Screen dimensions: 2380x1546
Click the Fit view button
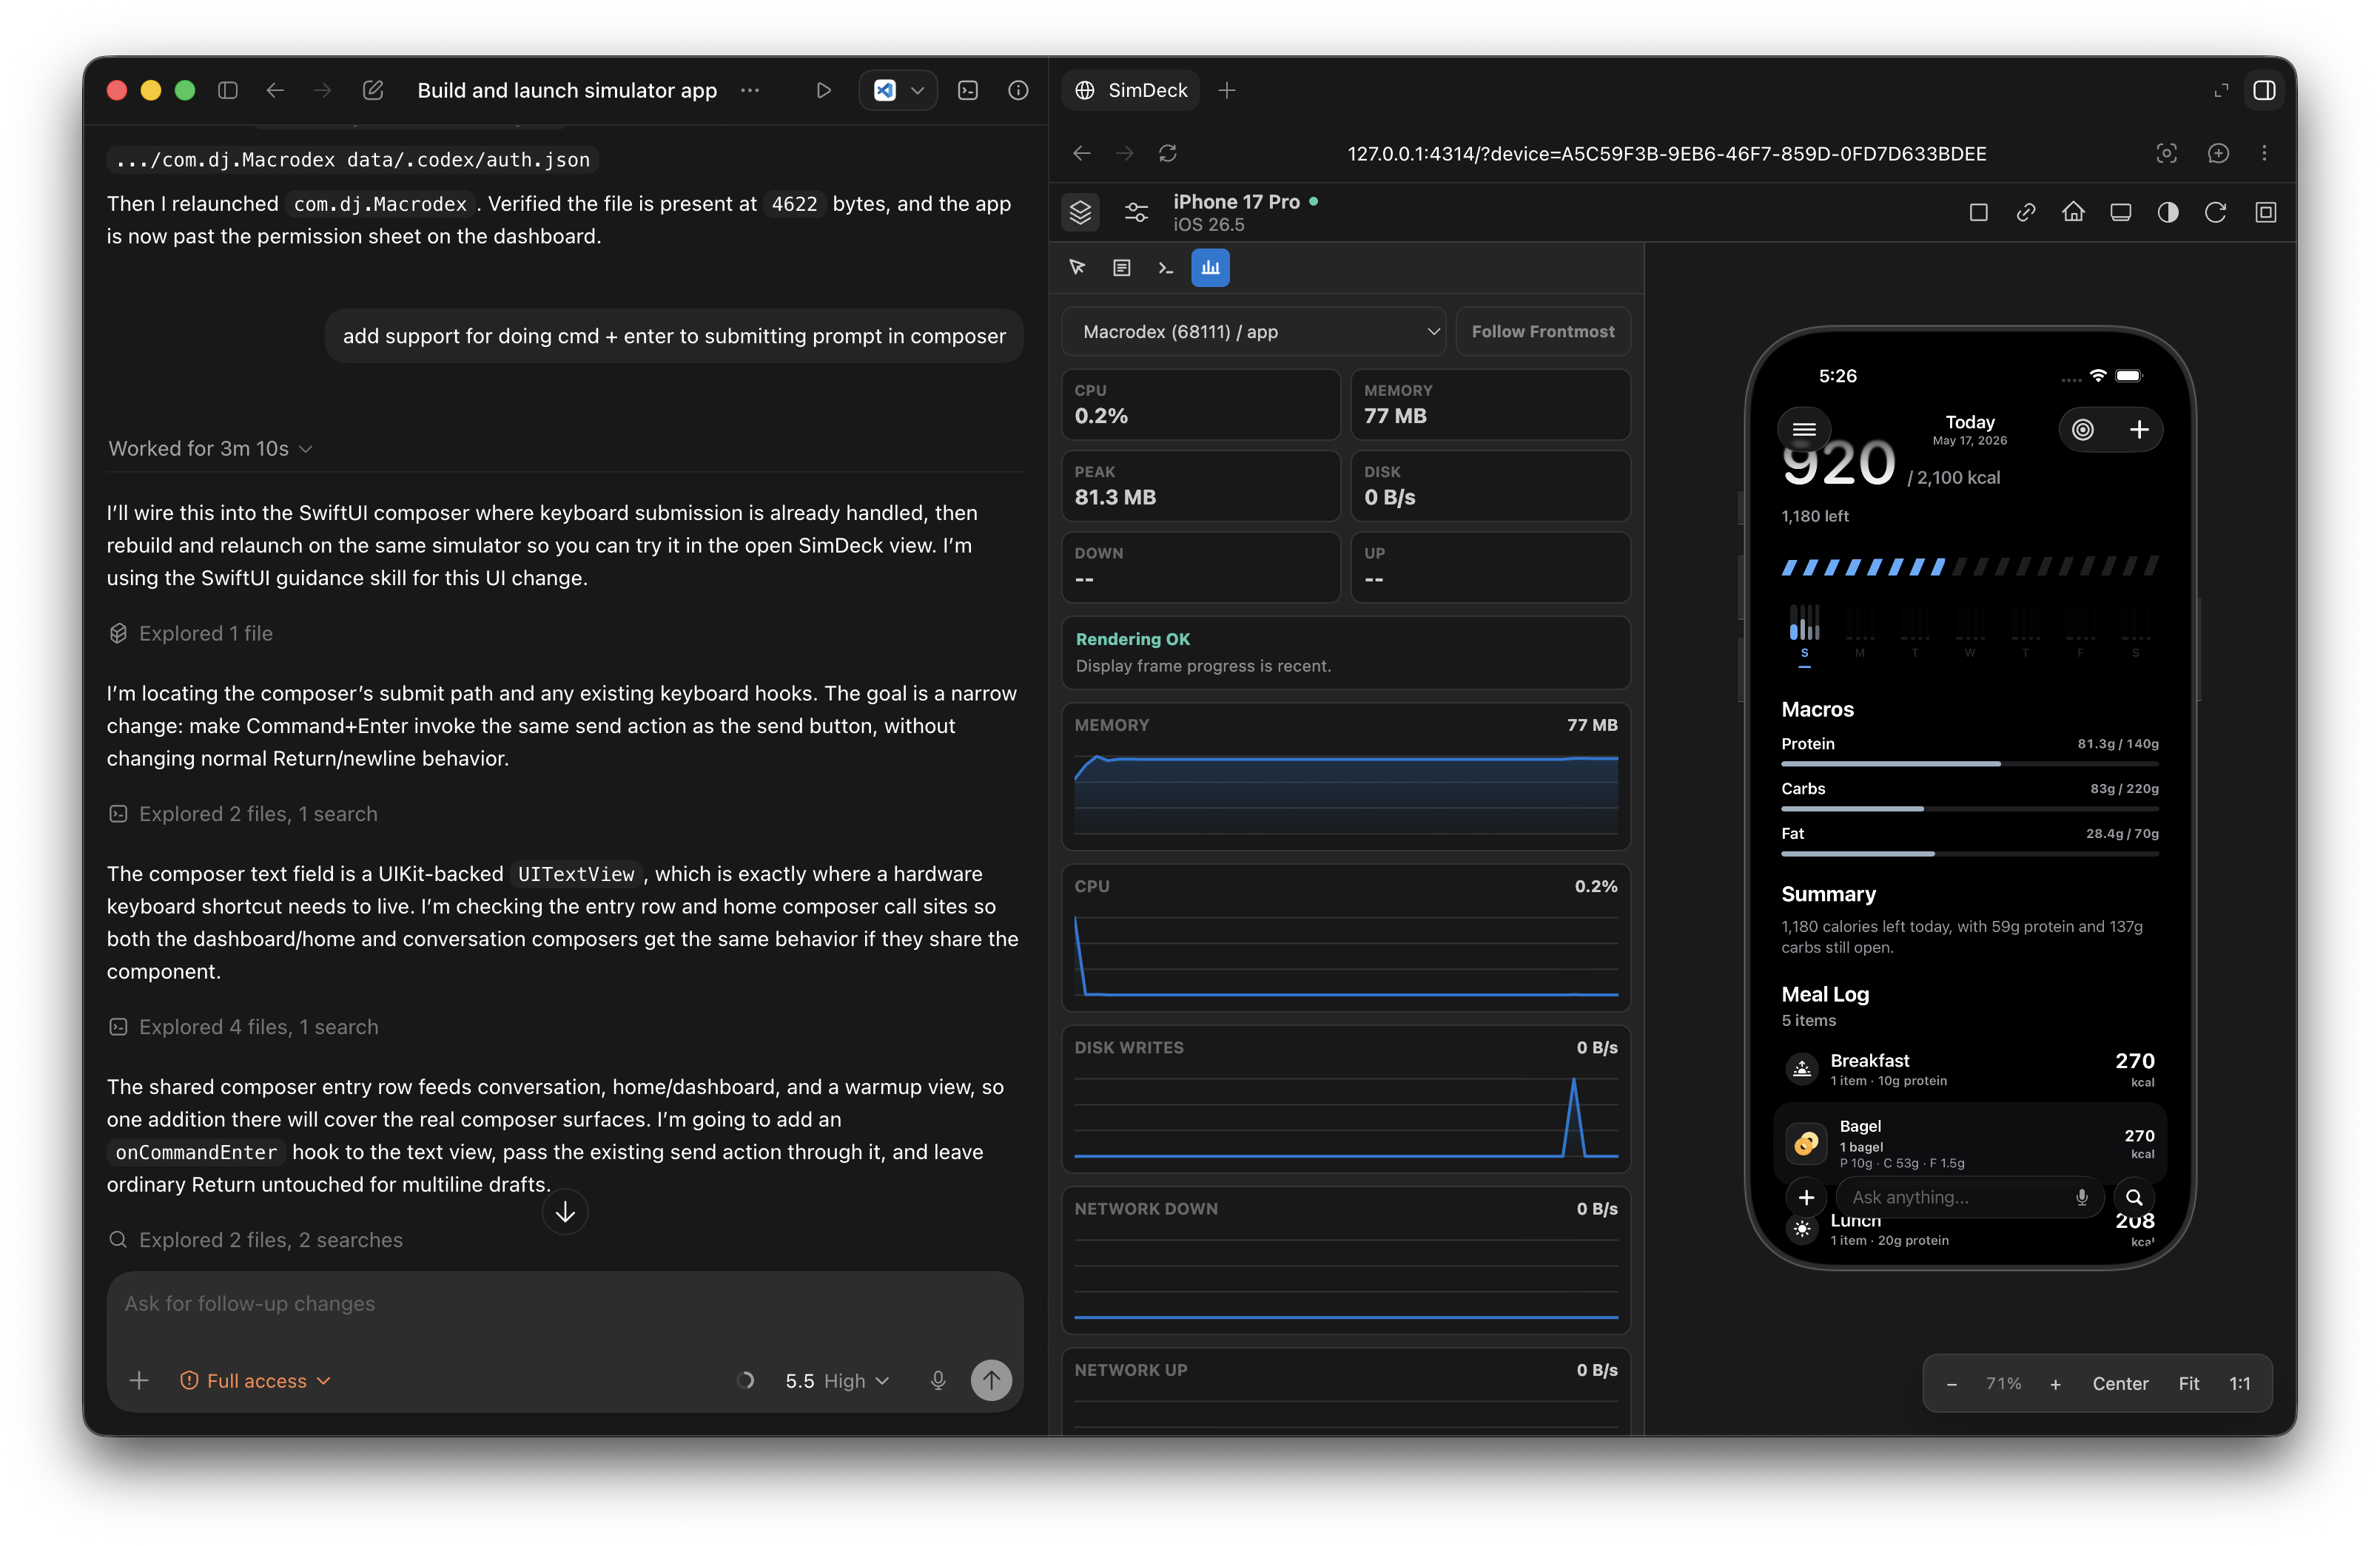[x=2189, y=1384]
